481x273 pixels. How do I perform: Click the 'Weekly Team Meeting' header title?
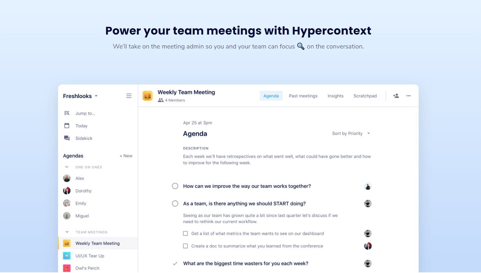pyautogui.click(x=186, y=92)
